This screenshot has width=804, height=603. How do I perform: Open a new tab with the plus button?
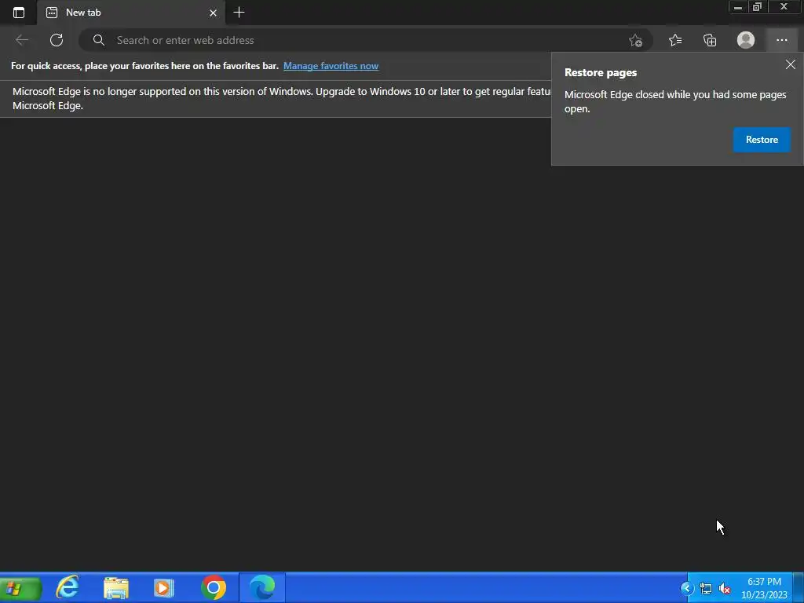coord(239,13)
